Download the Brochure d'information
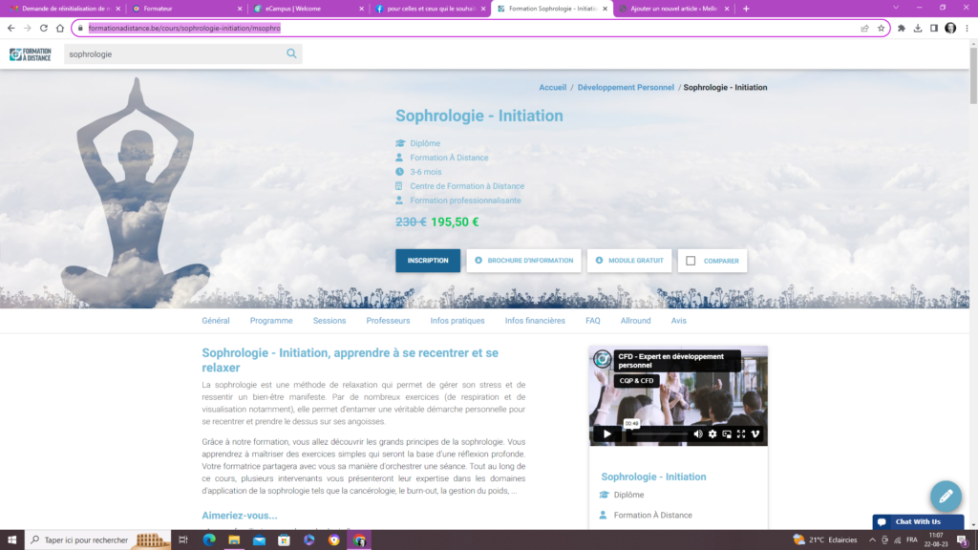The height and width of the screenshot is (550, 978). click(524, 261)
